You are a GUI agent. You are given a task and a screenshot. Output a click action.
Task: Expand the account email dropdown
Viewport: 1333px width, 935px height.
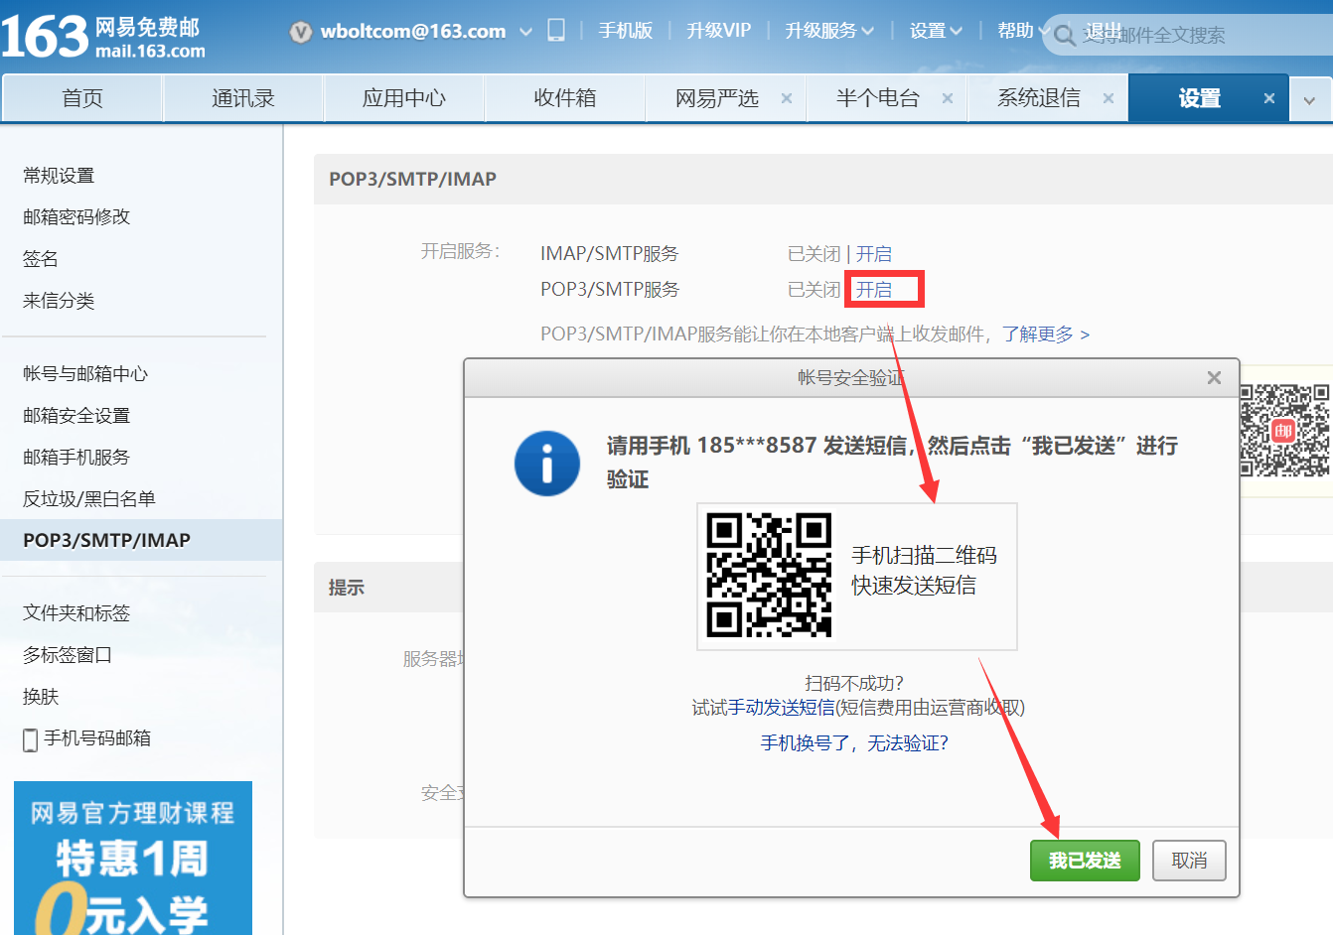point(525,31)
